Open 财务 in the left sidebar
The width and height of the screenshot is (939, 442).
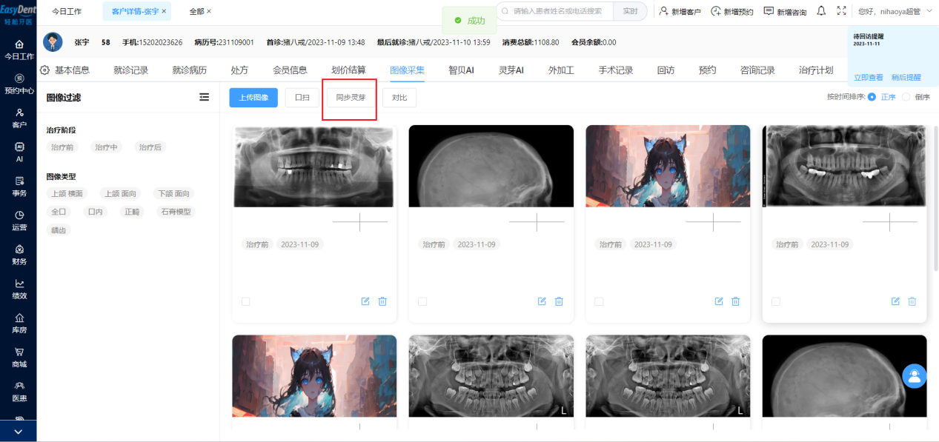(x=19, y=255)
